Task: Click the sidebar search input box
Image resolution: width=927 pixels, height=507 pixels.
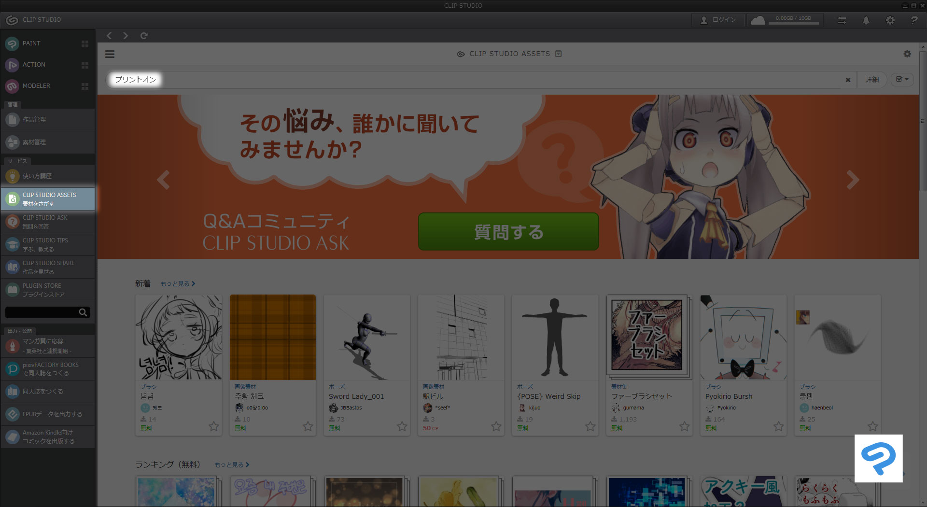Action: [42, 312]
